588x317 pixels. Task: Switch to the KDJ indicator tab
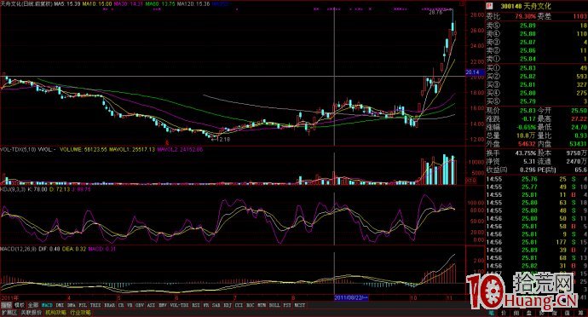(x=228, y=305)
